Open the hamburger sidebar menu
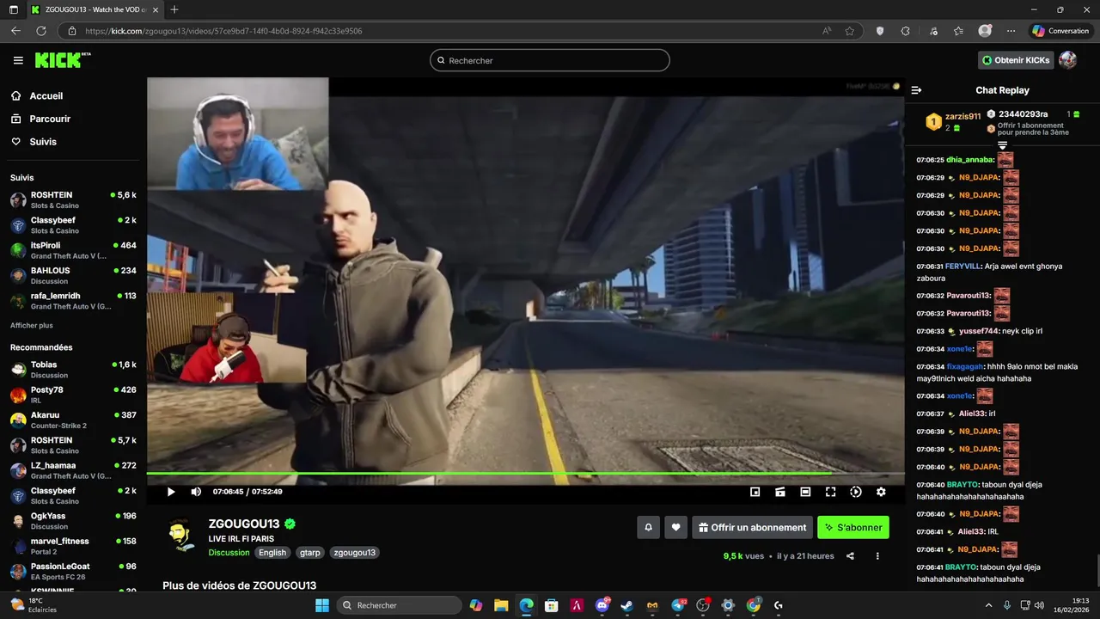Image resolution: width=1100 pixels, height=619 pixels. click(x=18, y=60)
